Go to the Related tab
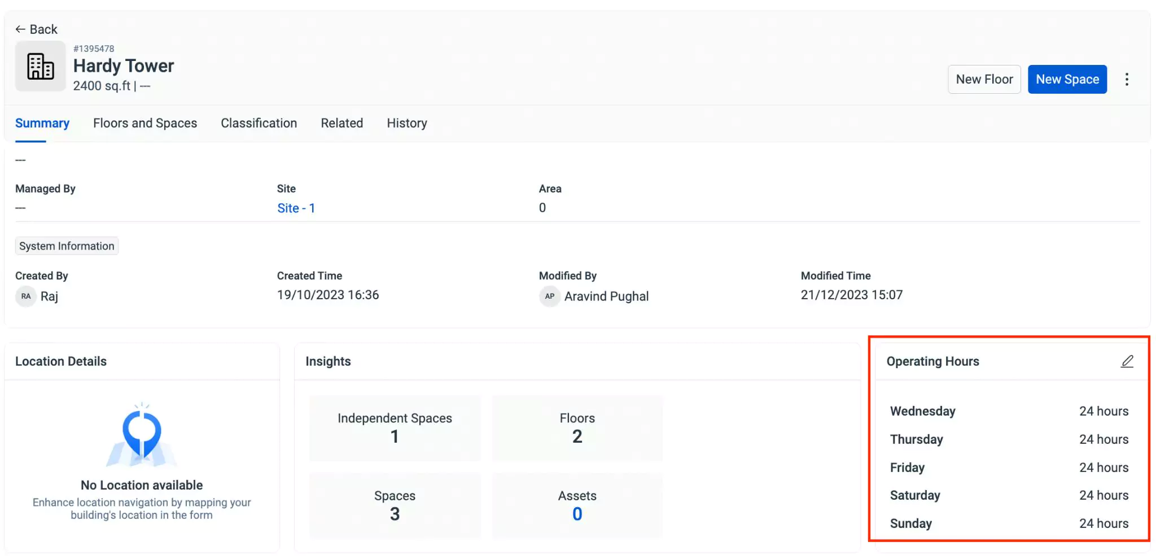This screenshot has width=1156, height=559. coord(341,123)
